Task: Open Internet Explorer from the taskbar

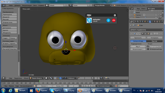Action: pos(10,91)
